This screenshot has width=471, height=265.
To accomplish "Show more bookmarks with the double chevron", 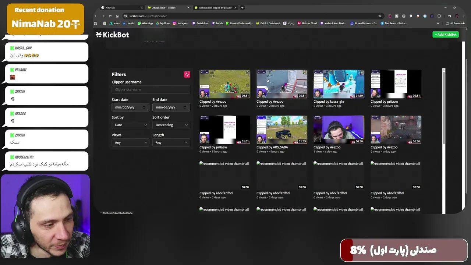I will [x=438, y=23].
